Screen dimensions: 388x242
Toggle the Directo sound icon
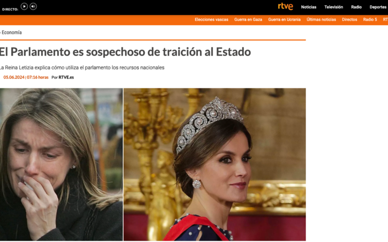point(33,6)
